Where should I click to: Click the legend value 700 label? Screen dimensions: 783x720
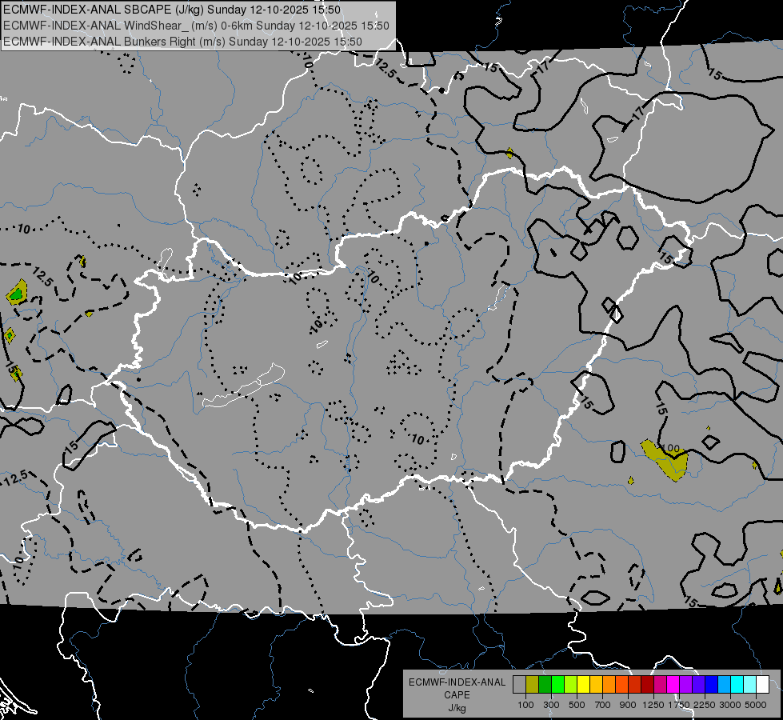(x=603, y=705)
